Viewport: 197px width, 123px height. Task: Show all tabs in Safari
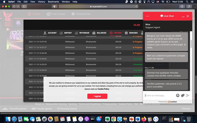click(189, 6)
